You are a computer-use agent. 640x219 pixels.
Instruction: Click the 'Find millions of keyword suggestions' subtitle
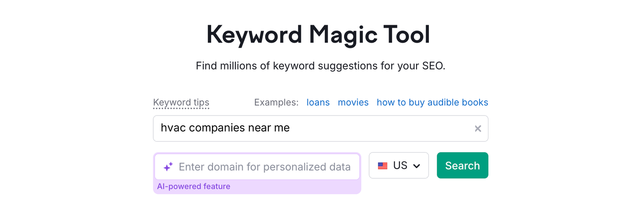pyautogui.click(x=320, y=66)
